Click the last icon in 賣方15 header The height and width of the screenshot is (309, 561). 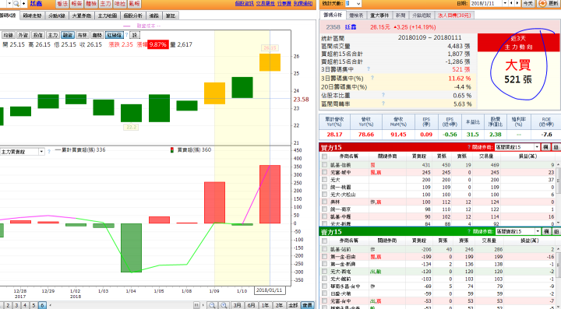(x=556, y=231)
